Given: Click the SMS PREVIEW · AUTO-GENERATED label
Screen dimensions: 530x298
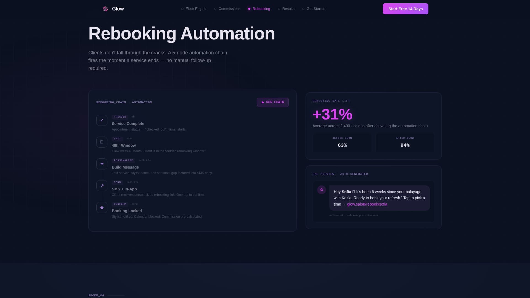Looking at the screenshot, I should [x=340, y=174].
